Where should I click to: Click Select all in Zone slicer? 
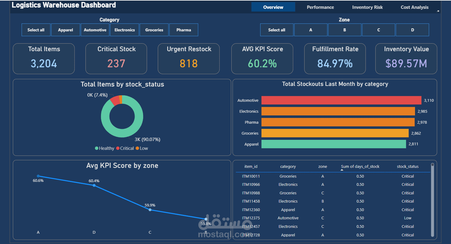(x=277, y=30)
